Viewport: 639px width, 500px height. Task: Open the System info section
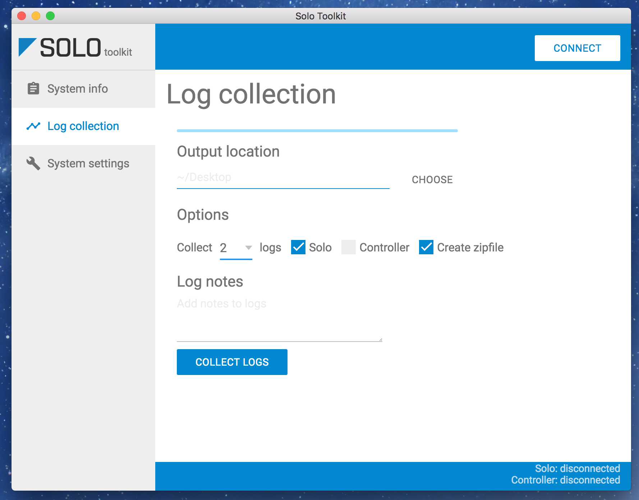pyautogui.click(x=83, y=89)
